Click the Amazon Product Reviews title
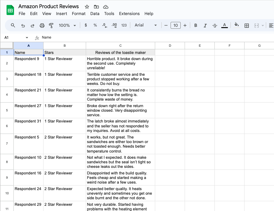The width and height of the screenshot is (274, 211). click(x=48, y=7)
